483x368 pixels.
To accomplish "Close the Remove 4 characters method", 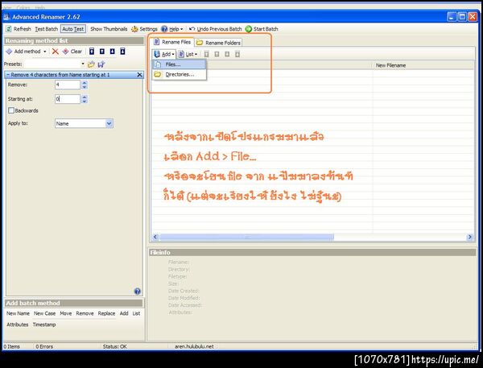I will pyautogui.click(x=139, y=75).
